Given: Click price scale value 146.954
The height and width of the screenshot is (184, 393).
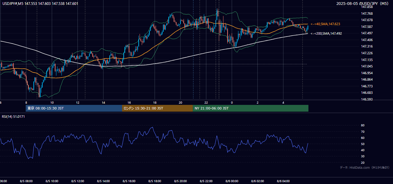Looking at the screenshot, I should pyautogui.click(x=367, y=73).
